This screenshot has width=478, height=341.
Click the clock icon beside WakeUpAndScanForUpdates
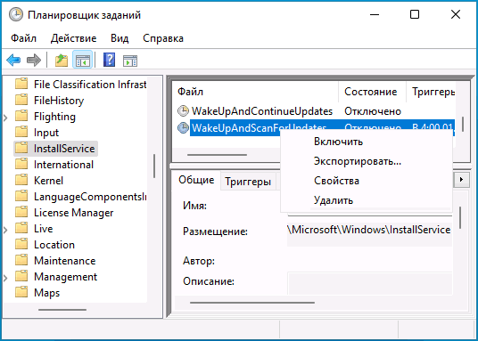coord(183,128)
